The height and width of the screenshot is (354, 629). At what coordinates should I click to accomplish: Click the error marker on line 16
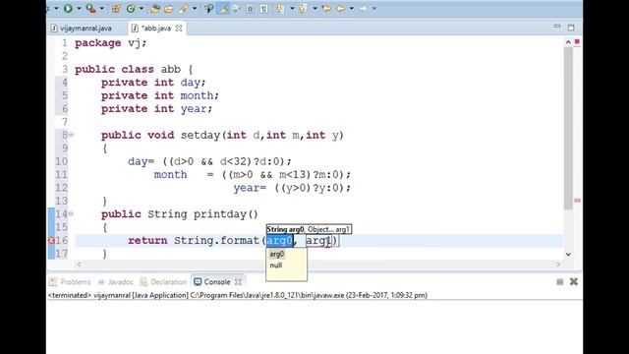tap(51, 240)
